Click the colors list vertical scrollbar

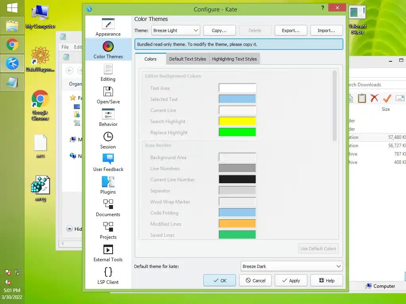click(x=335, y=106)
